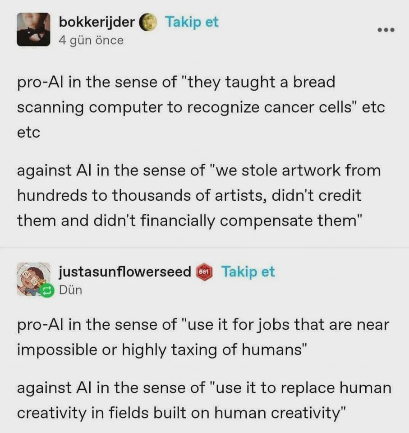
Task: Follow bokkerijder via Takip et
Action: point(192,22)
